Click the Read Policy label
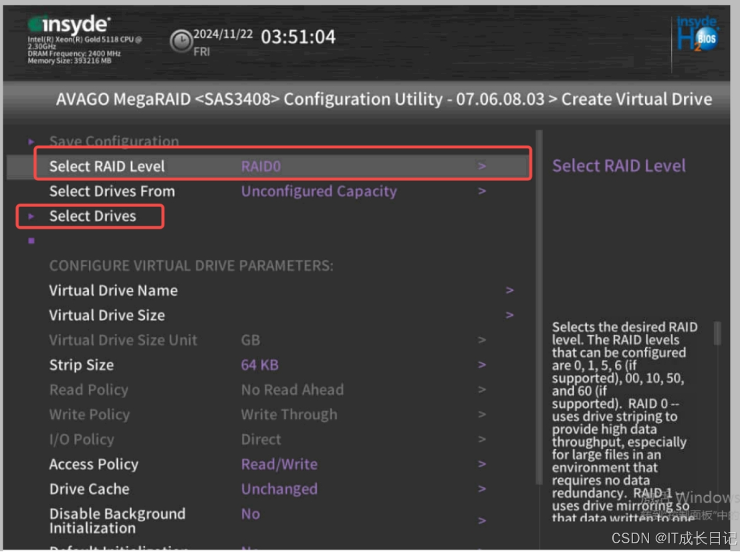Image resolution: width=740 pixels, height=552 pixels. pos(89,390)
